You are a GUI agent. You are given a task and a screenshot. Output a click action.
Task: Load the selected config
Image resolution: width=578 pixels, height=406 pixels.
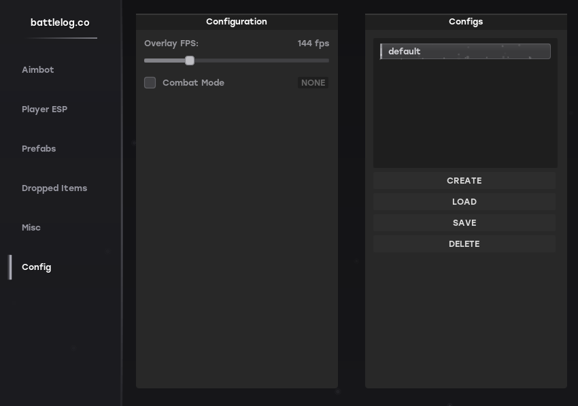(464, 202)
